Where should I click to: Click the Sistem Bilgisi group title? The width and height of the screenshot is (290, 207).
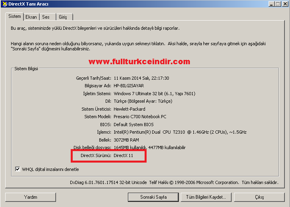tap(26, 69)
